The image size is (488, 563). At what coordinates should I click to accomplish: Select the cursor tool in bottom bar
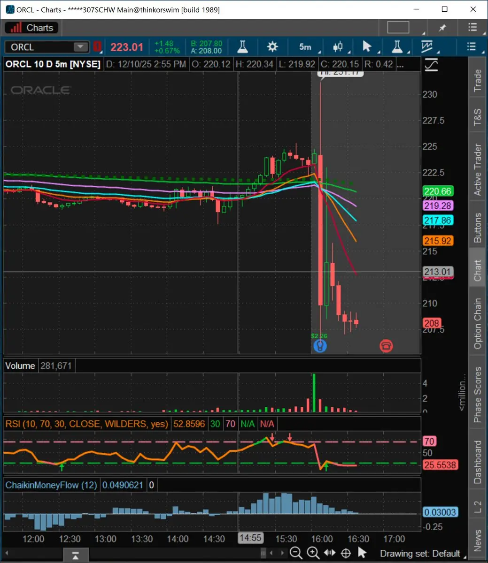[x=362, y=552]
